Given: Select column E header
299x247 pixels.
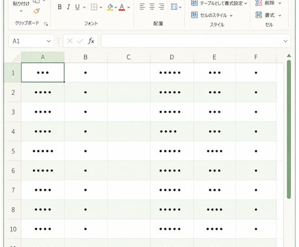Looking at the screenshot, I should (x=214, y=57).
